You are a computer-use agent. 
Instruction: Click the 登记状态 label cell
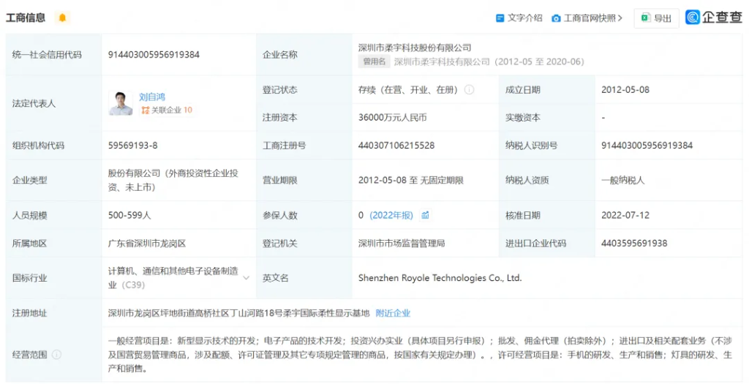click(x=304, y=89)
